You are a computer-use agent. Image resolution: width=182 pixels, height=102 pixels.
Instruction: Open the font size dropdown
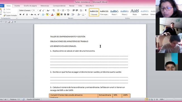click(x=38, y=10)
